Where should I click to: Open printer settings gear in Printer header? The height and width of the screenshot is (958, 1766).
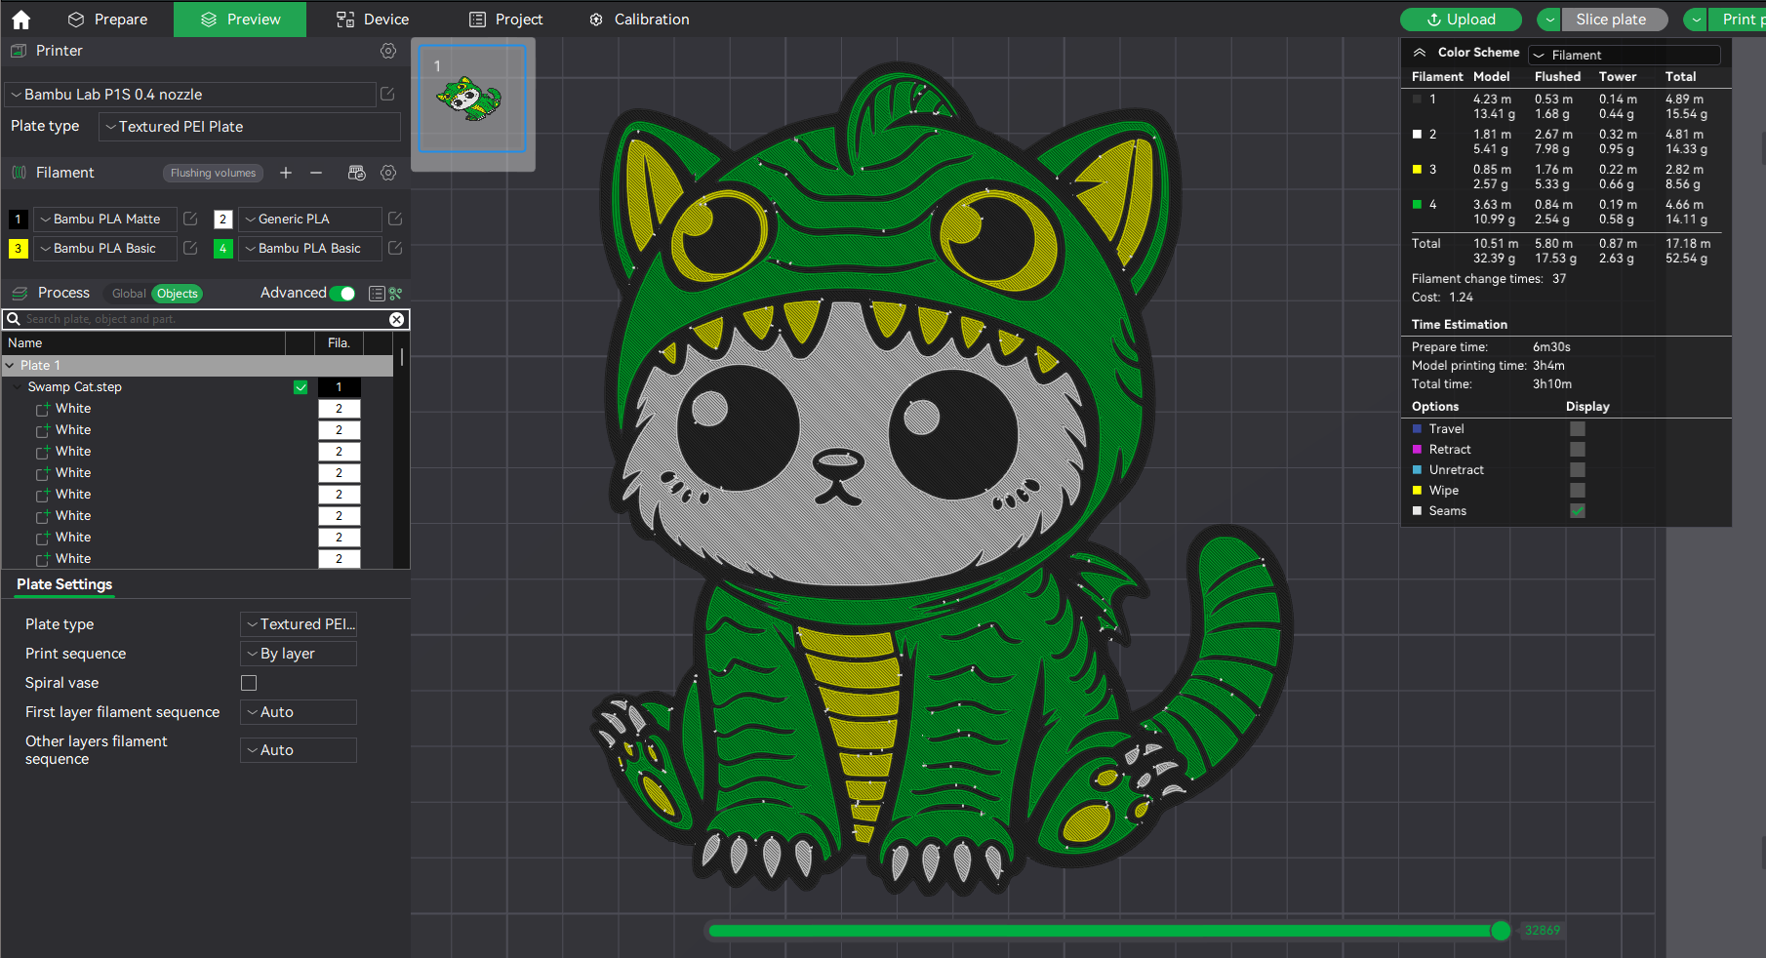coord(388,51)
